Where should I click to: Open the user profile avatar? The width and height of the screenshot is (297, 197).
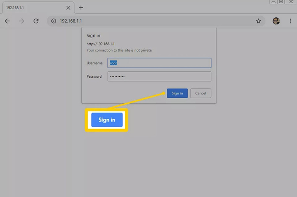click(276, 21)
